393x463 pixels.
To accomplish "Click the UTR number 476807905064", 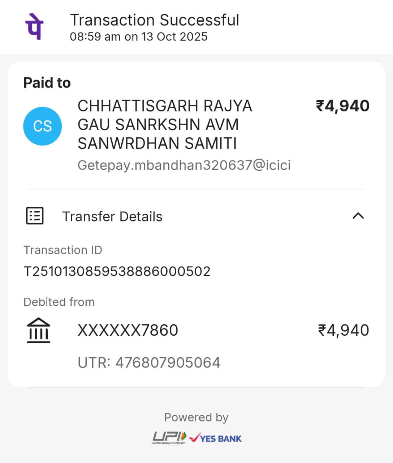I will pos(149,362).
